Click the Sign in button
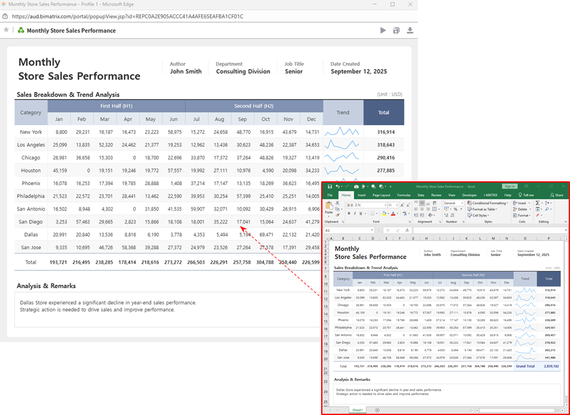Image resolution: width=570 pixels, height=415 pixels. coord(510,186)
